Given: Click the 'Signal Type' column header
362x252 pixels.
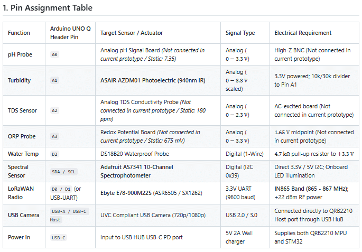Looking at the screenshot, I should [245, 33].
